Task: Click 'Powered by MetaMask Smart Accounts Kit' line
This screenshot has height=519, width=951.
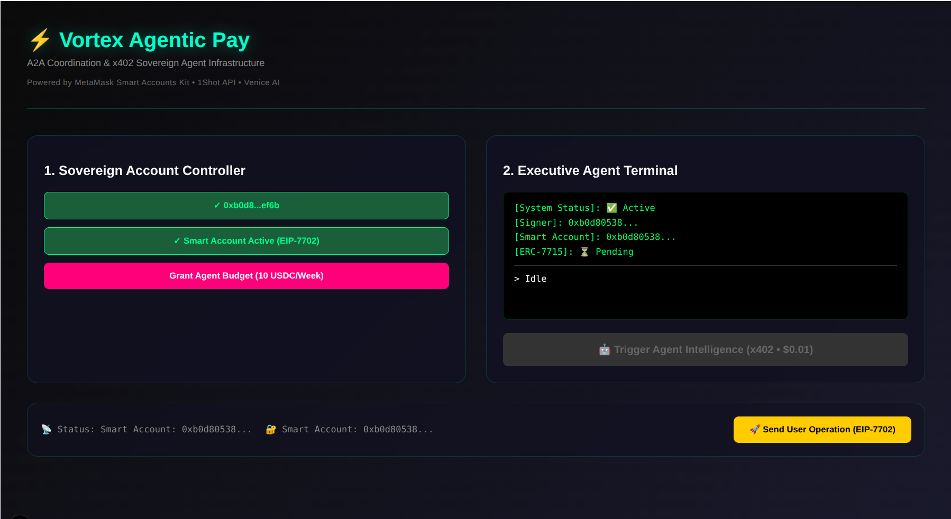Action: pyautogui.click(x=153, y=82)
